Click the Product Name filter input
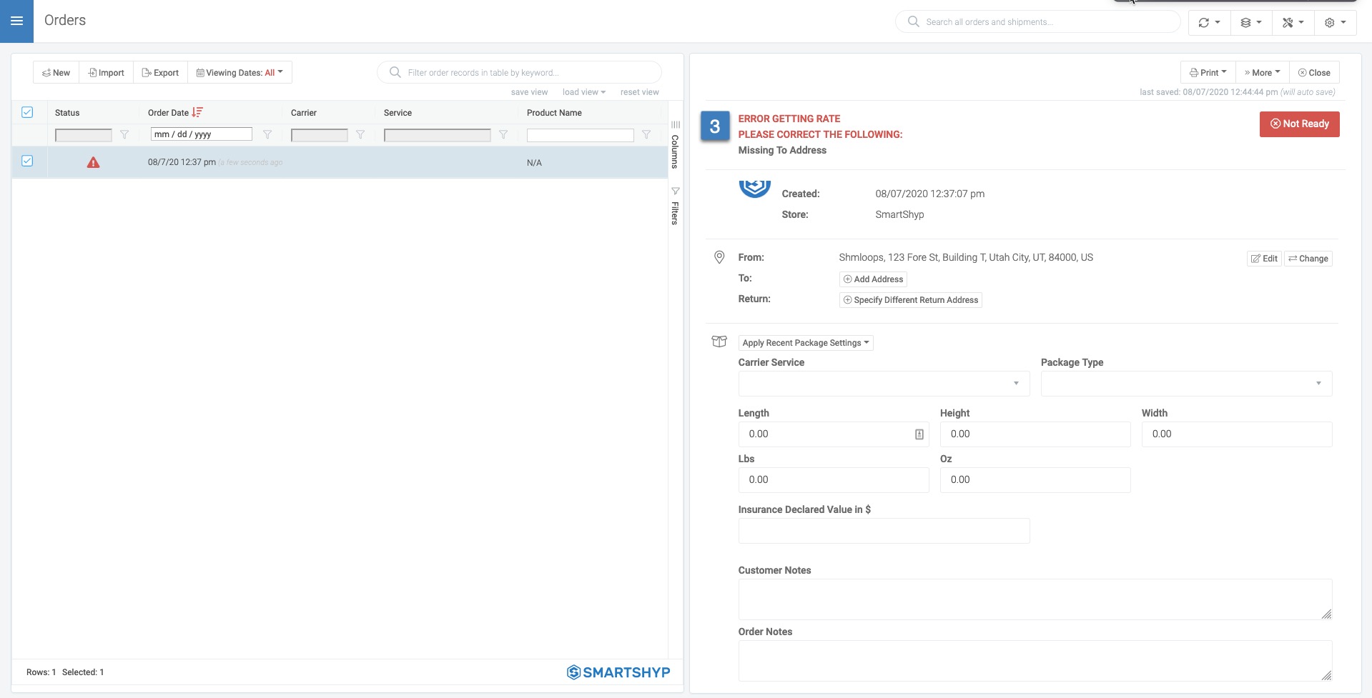The width and height of the screenshot is (1372, 698). click(580, 135)
